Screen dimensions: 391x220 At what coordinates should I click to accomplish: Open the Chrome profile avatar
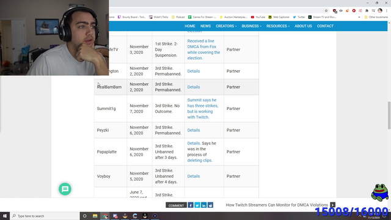tap(380, 10)
